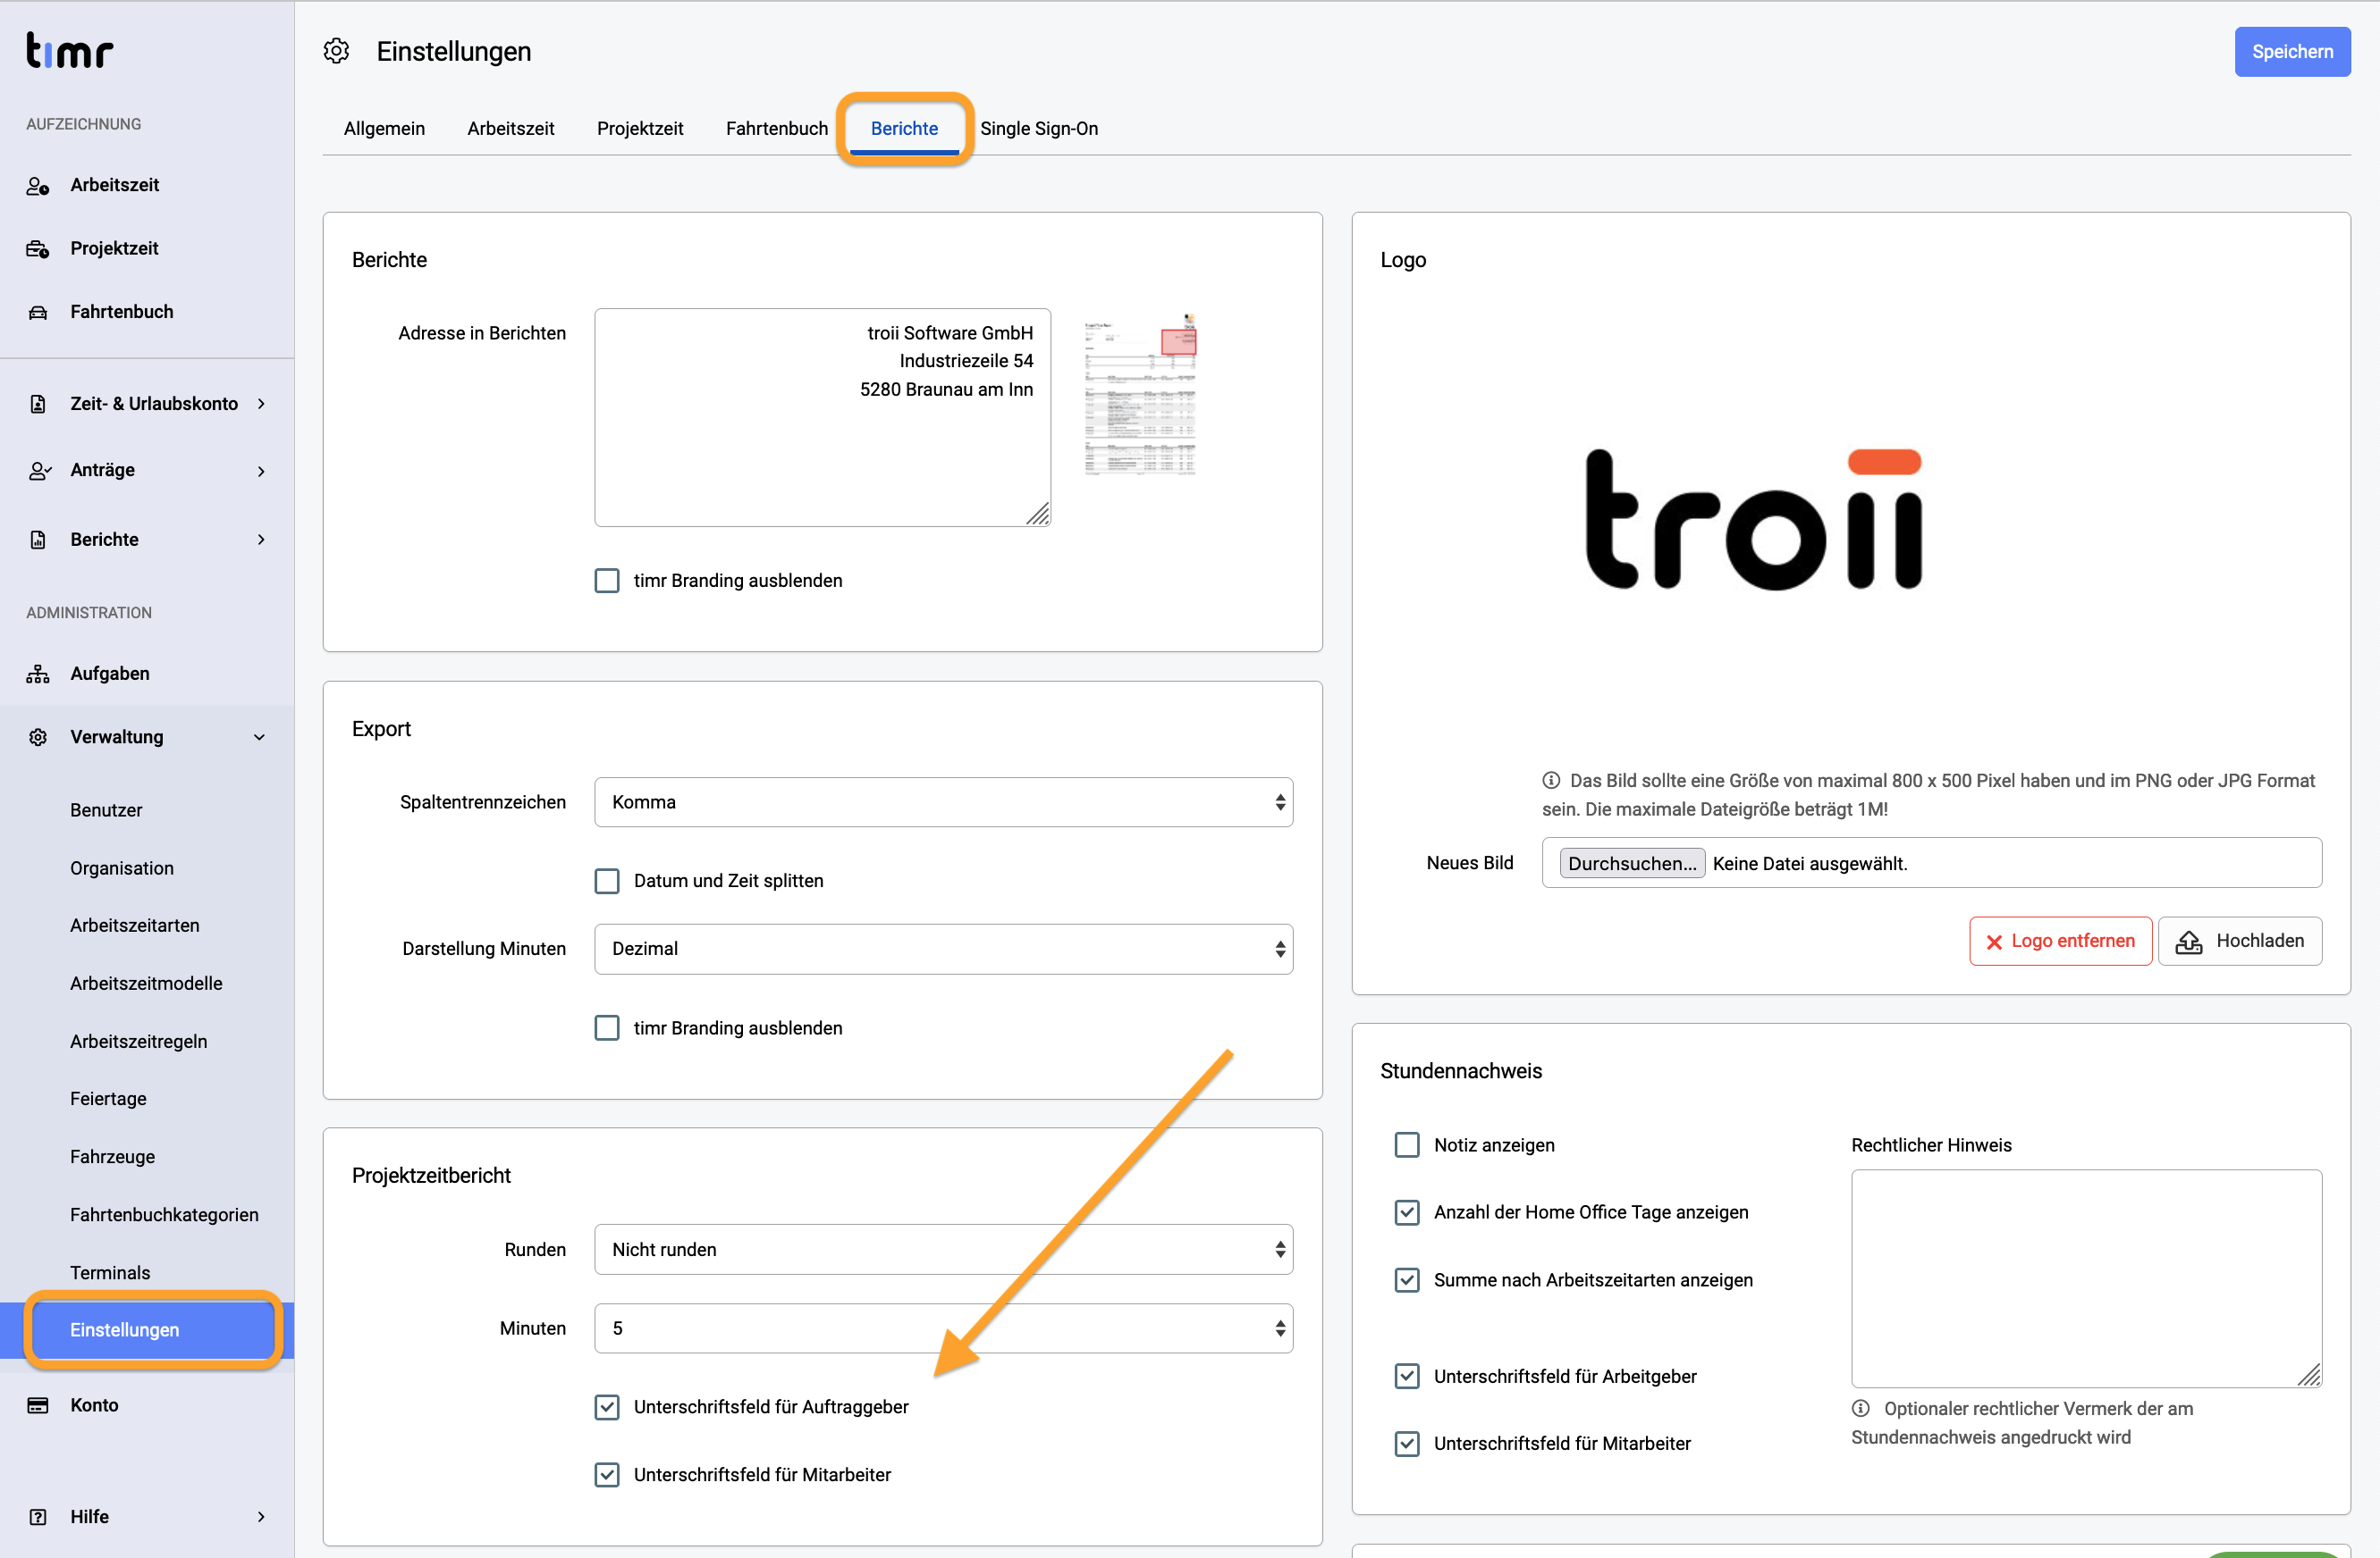Click the Hilfe question mark icon
Screen dimensions: 2380x1558
click(x=38, y=1518)
